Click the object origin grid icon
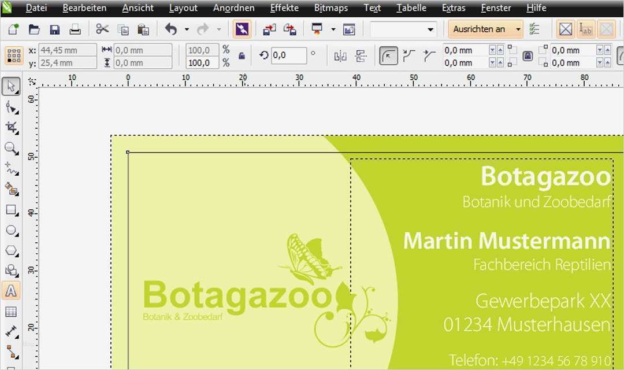 [x=14, y=55]
